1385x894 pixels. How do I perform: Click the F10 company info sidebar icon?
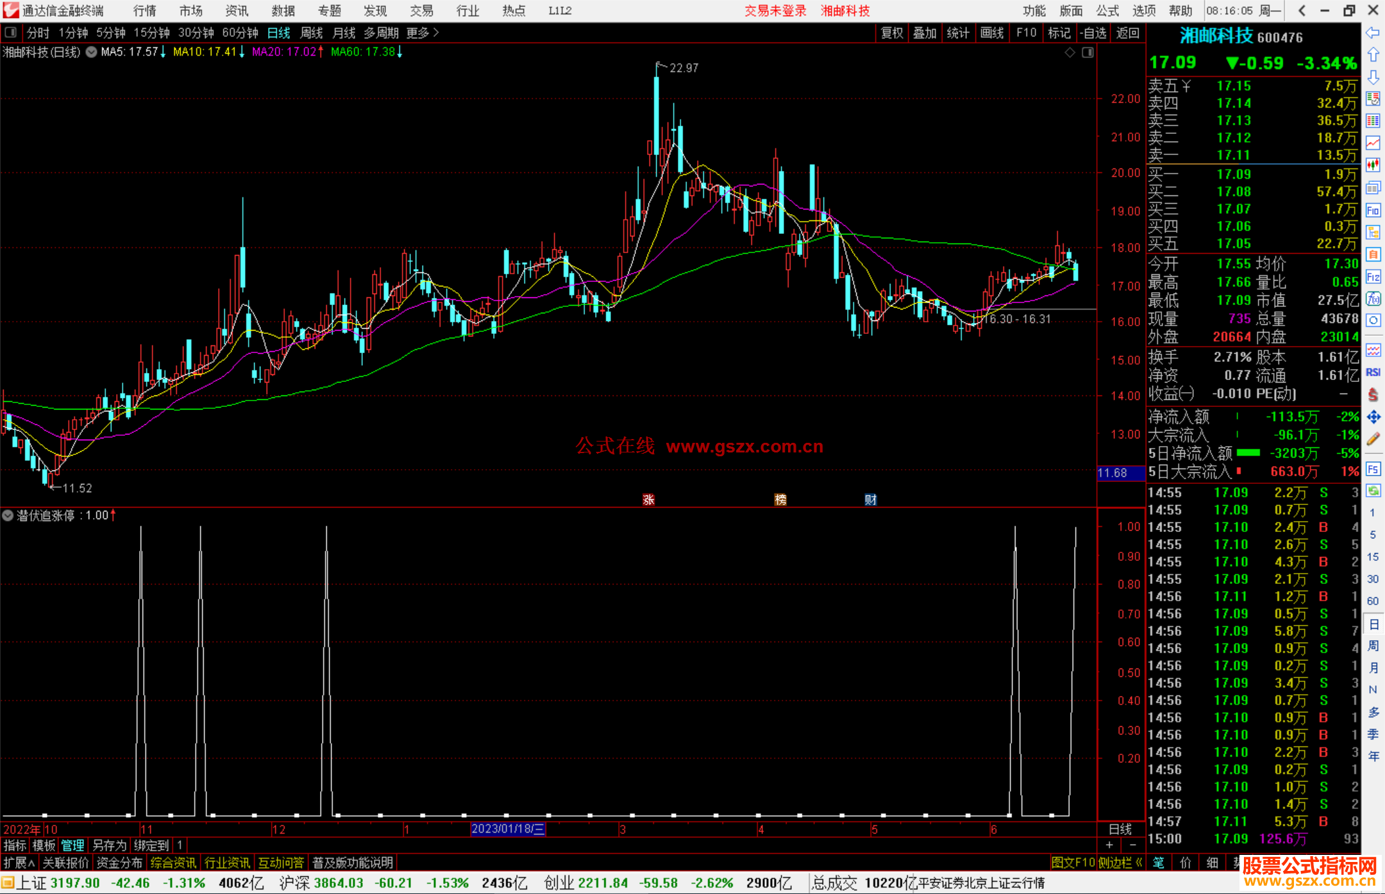(1373, 210)
